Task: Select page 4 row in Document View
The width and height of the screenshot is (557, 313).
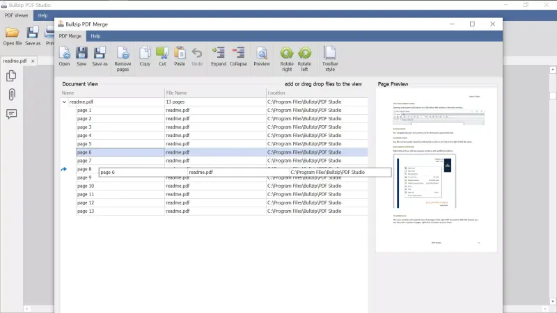Action: (222, 136)
